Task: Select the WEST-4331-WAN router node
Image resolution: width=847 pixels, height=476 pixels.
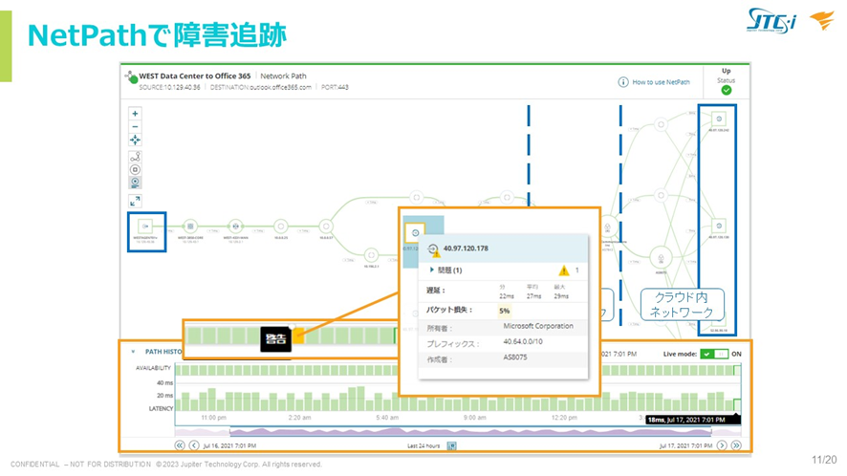Action: tap(235, 227)
